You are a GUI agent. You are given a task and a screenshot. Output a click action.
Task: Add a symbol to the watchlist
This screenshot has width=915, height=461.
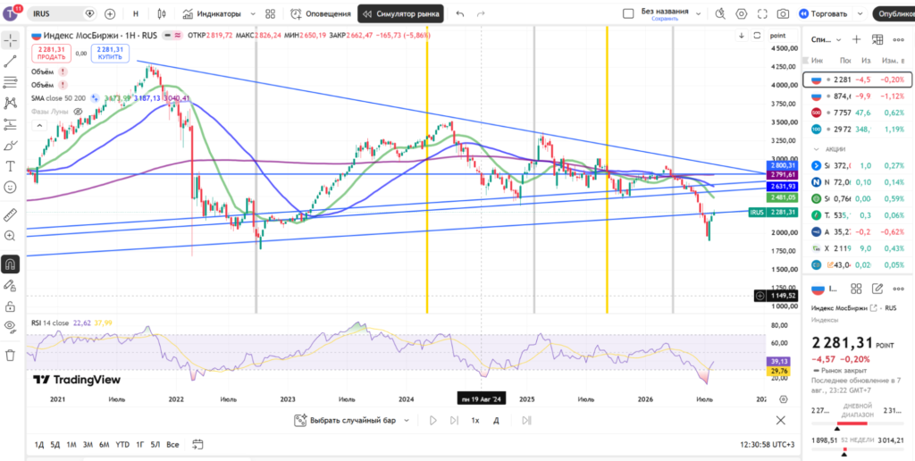(856, 39)
